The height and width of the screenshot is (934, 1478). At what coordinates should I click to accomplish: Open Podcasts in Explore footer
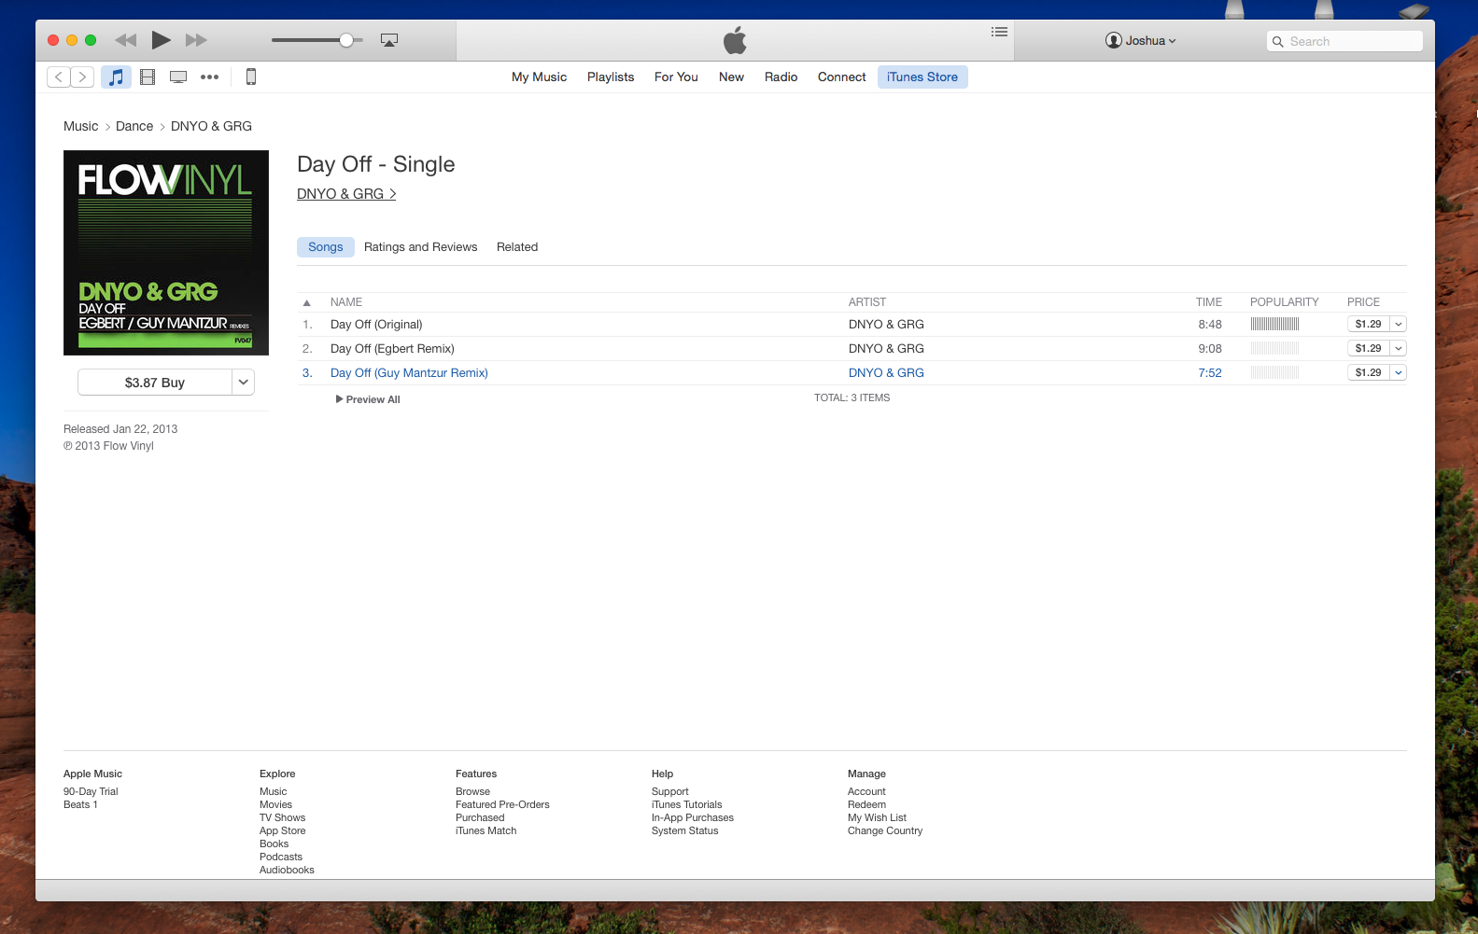click(x=281, y=857)
